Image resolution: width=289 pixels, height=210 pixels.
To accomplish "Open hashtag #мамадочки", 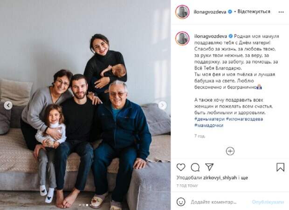I will click(209, 125).
